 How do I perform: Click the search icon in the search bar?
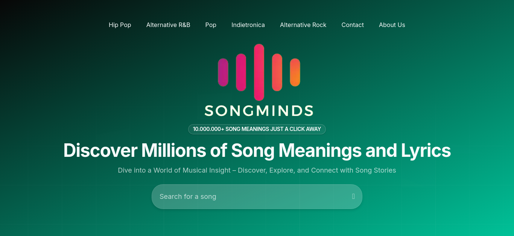pos(353,196)
